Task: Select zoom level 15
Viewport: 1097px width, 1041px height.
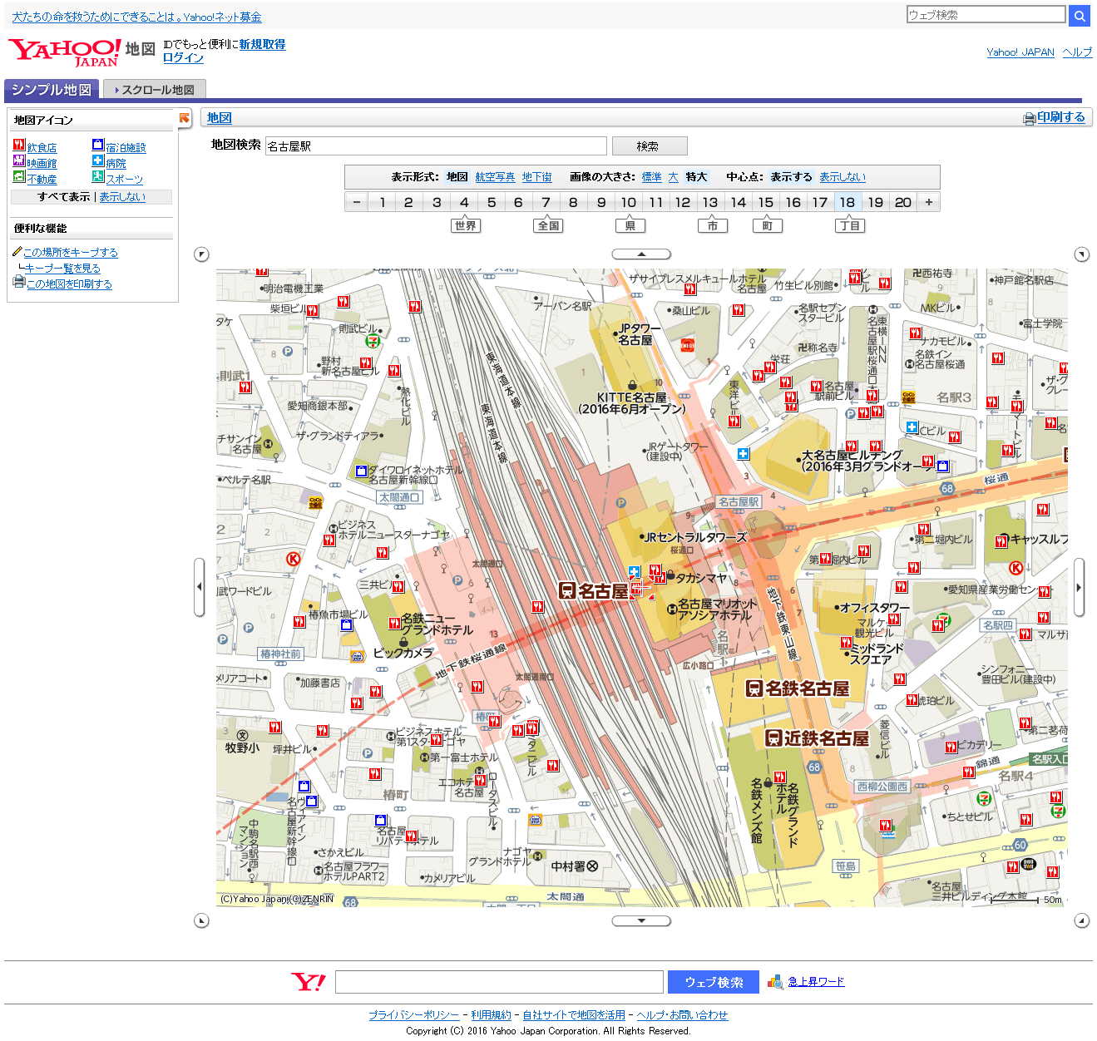Action: 766,202
